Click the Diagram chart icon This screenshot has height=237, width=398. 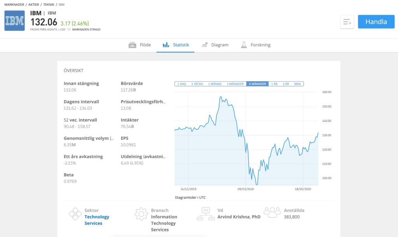tap(204, 45)
